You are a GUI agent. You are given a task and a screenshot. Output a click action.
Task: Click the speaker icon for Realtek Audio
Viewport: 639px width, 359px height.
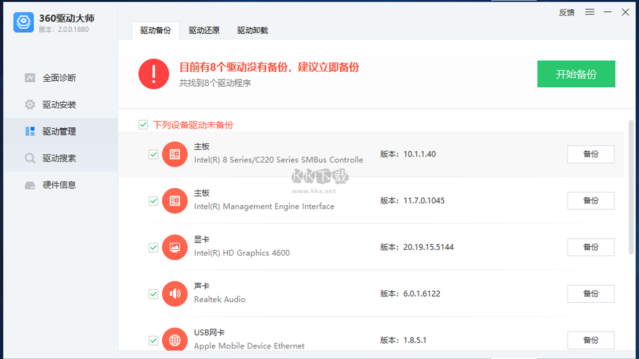click(175, 293)
